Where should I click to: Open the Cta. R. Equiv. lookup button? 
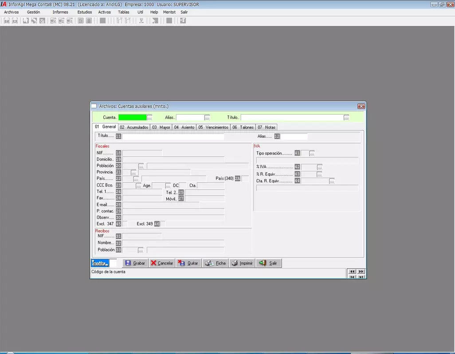(332, 181)
